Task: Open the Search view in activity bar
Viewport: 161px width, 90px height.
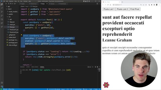Action: point(2,8)
